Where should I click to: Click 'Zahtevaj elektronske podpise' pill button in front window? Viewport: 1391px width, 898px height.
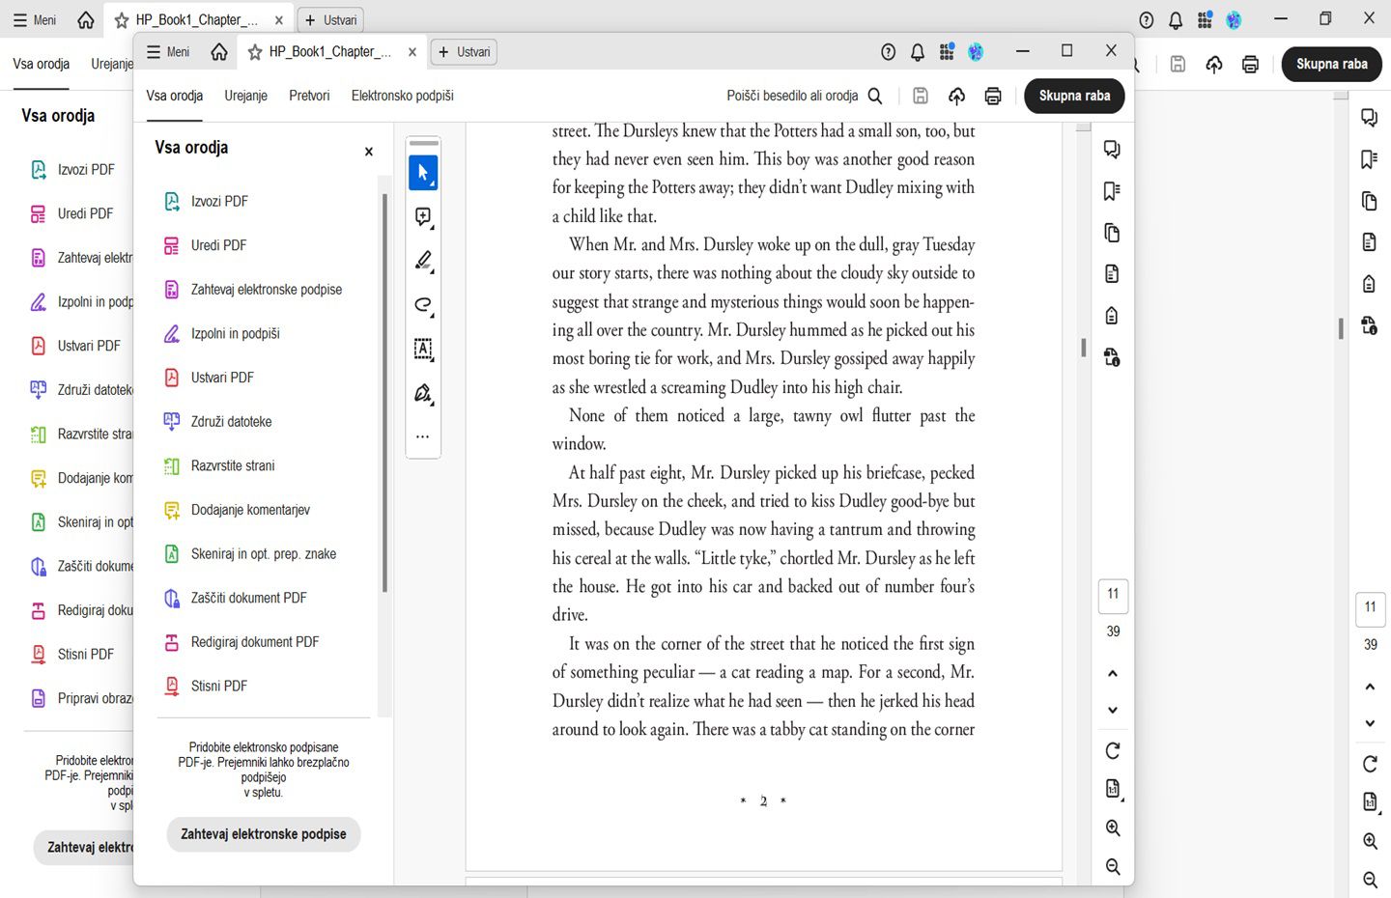click(264, 834)
